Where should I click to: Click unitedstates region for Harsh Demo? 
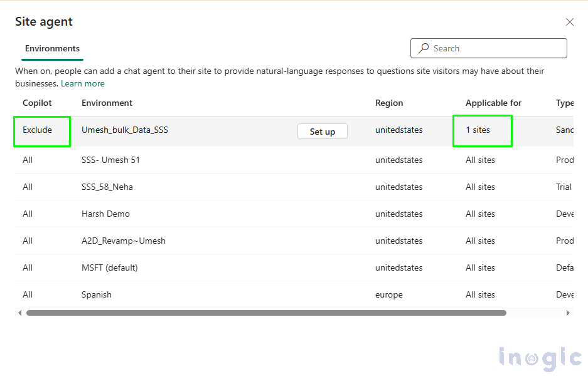click(x=398, y=214)
